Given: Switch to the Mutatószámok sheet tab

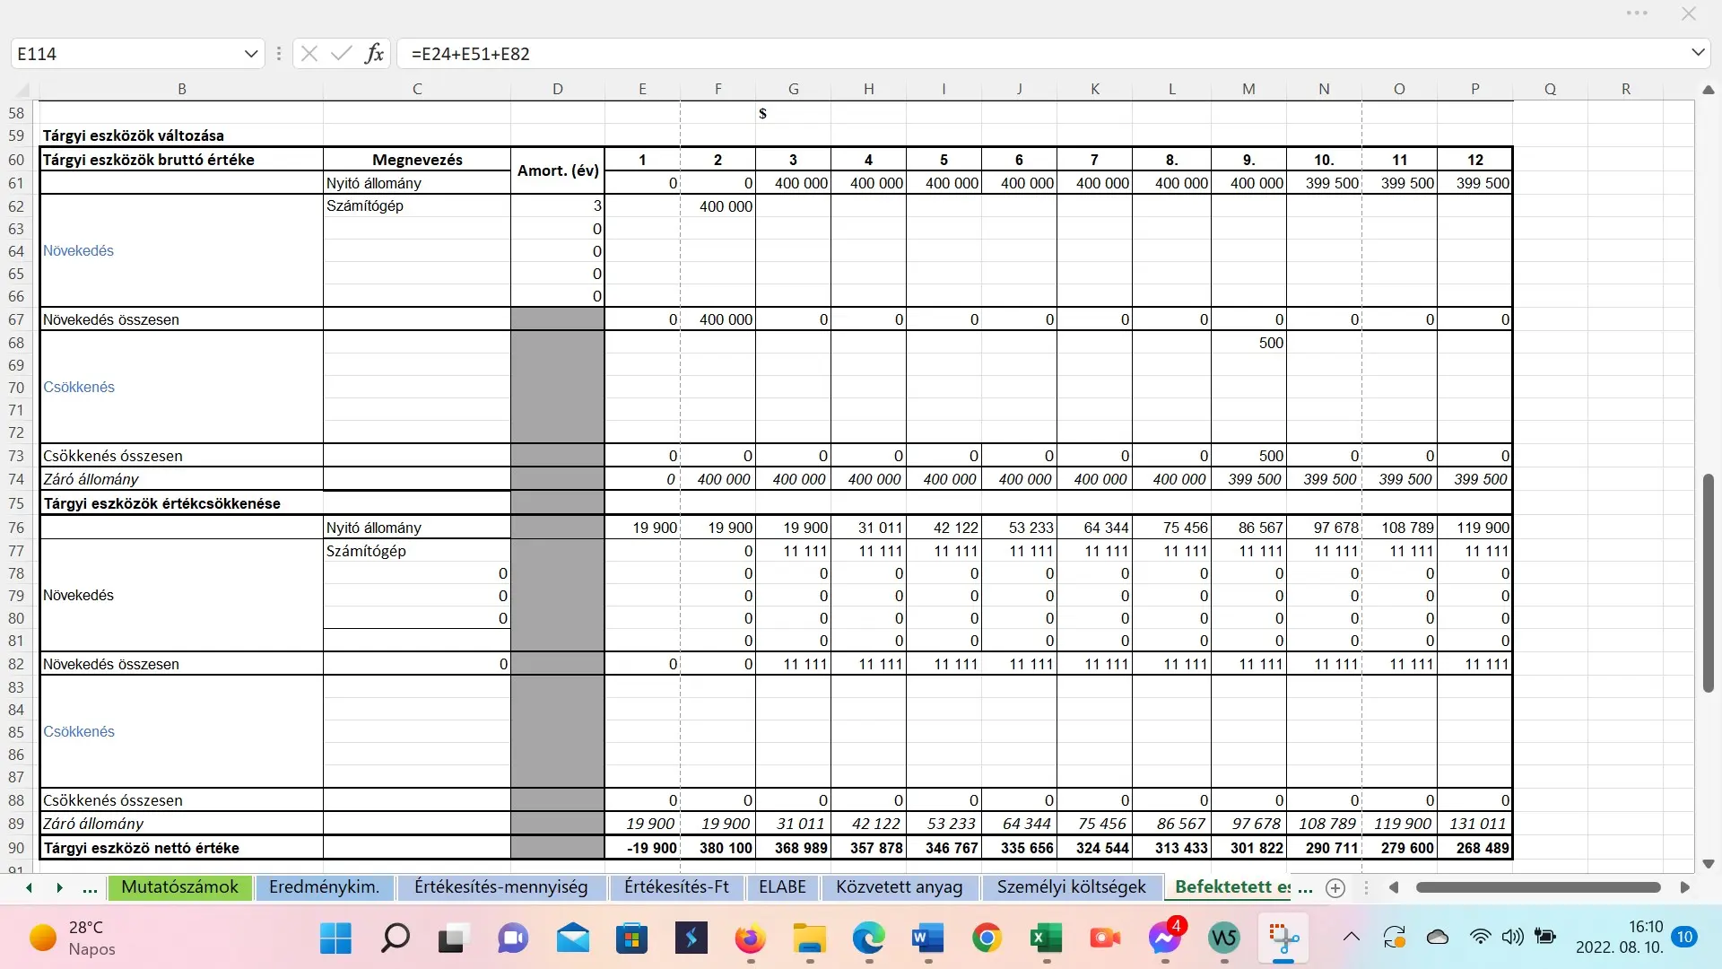Looking at the screenshot, I should [179, 887].
